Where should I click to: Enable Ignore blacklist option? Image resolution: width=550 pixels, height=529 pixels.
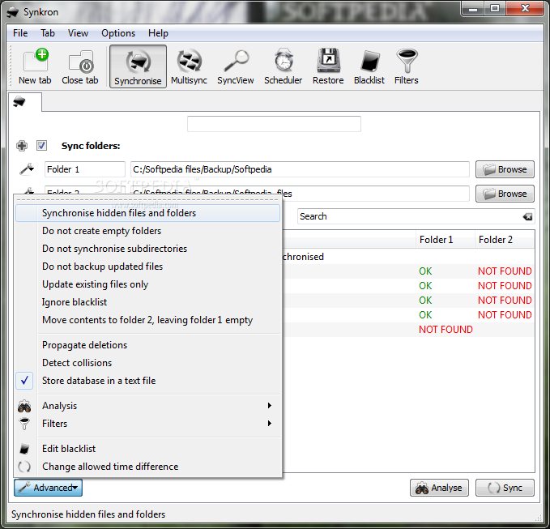[147, 302]
